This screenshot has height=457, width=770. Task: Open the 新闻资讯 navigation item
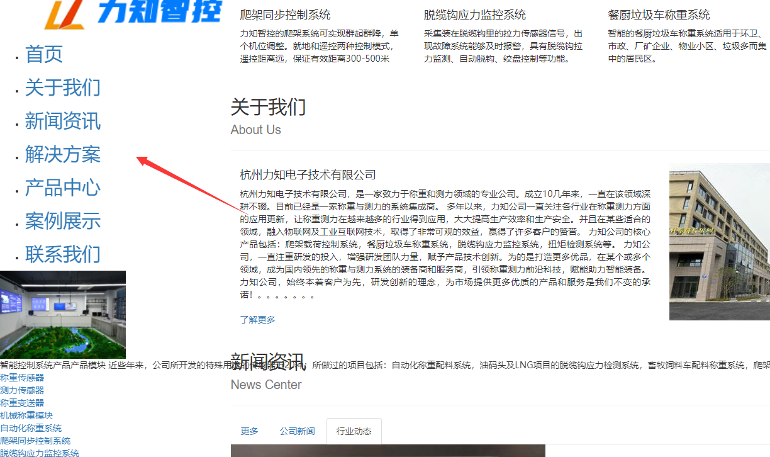pos(62,122)
